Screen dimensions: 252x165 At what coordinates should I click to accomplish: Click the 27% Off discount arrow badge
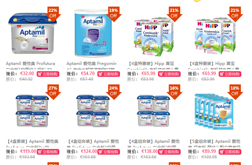point(53,92)
